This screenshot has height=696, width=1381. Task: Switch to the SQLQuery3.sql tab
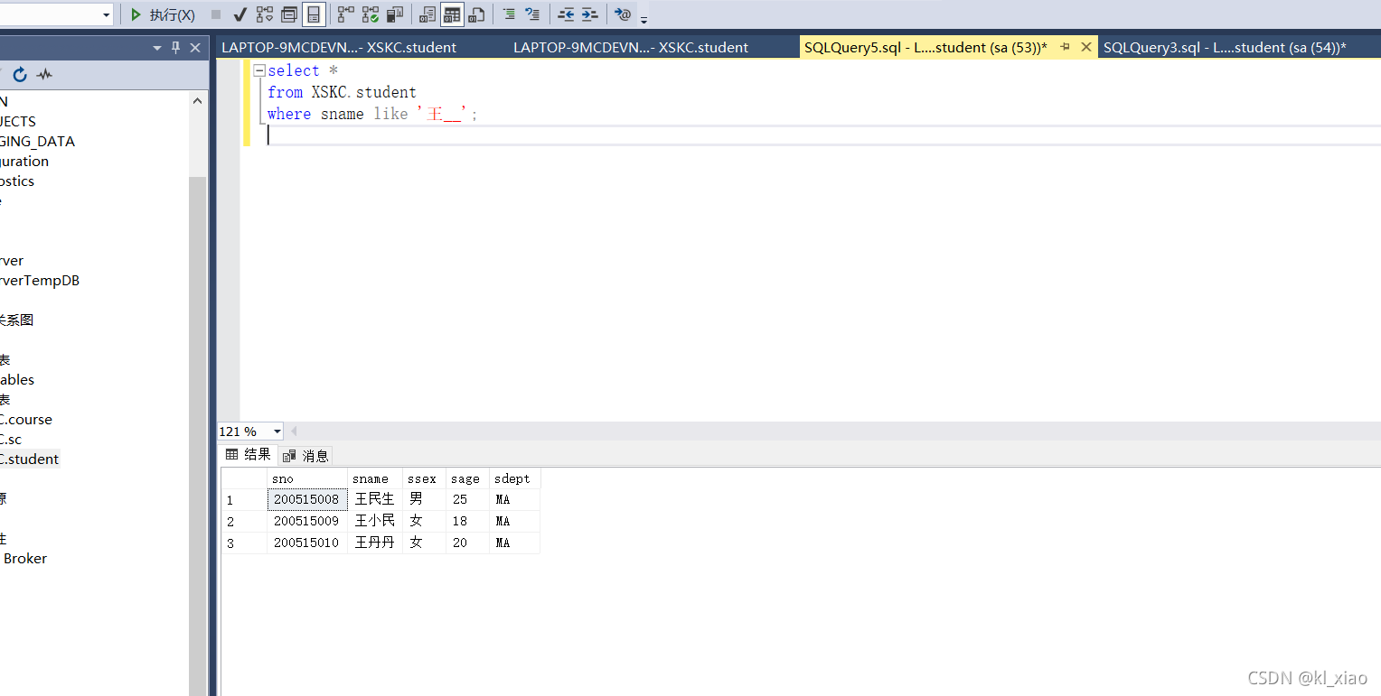1225,48
